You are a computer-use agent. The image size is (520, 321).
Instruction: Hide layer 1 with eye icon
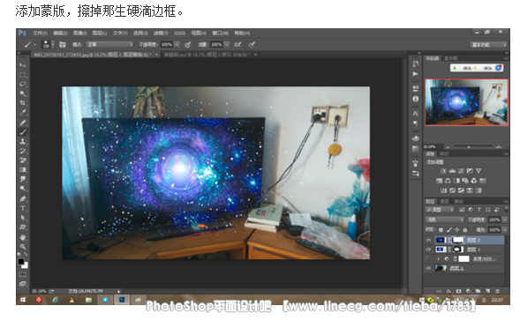point(428,250)
